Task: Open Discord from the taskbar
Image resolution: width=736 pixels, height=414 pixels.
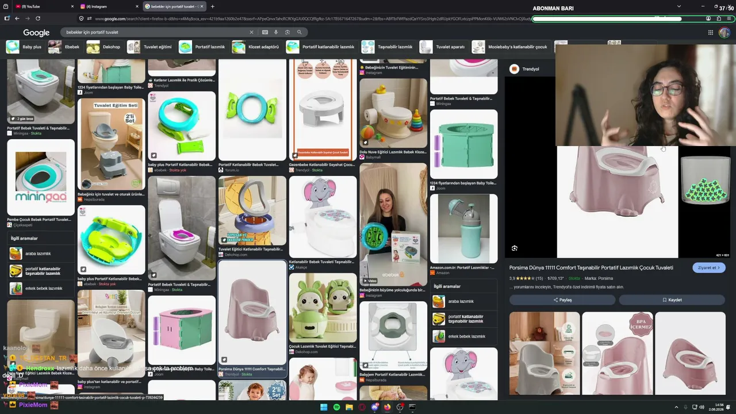Action: click(x=375, y=407)
